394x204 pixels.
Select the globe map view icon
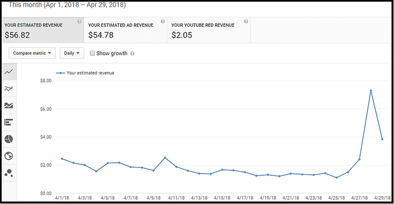pos(9,156)
